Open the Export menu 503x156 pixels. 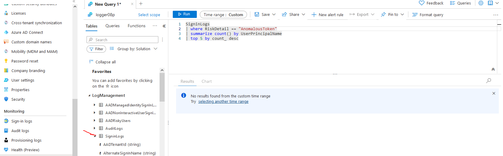pyautogui.click(x=362, y=14)
